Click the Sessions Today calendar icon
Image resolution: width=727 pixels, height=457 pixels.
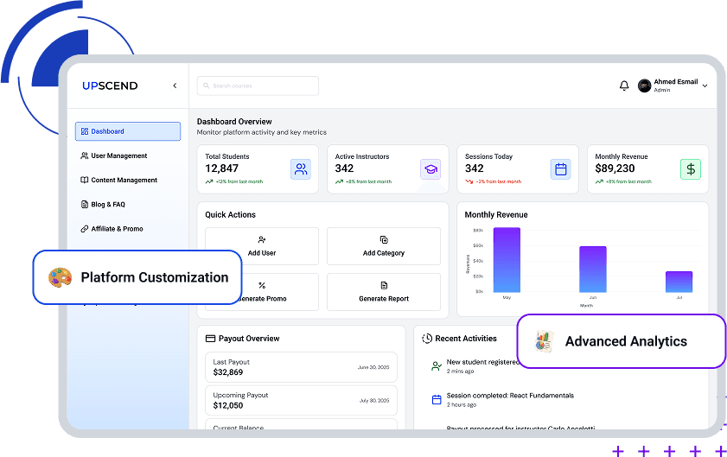(560, 169)
